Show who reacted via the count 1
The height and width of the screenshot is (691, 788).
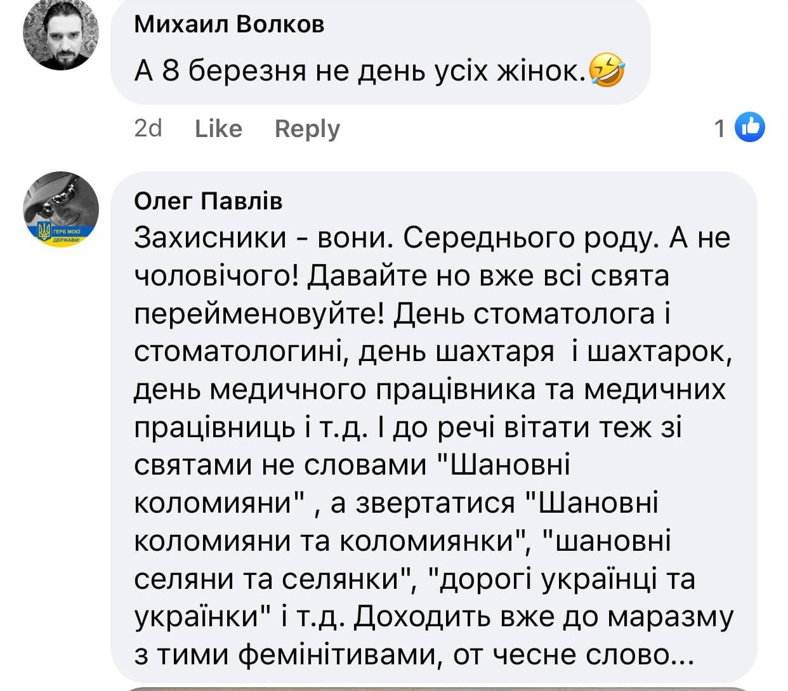pos(719,129)
